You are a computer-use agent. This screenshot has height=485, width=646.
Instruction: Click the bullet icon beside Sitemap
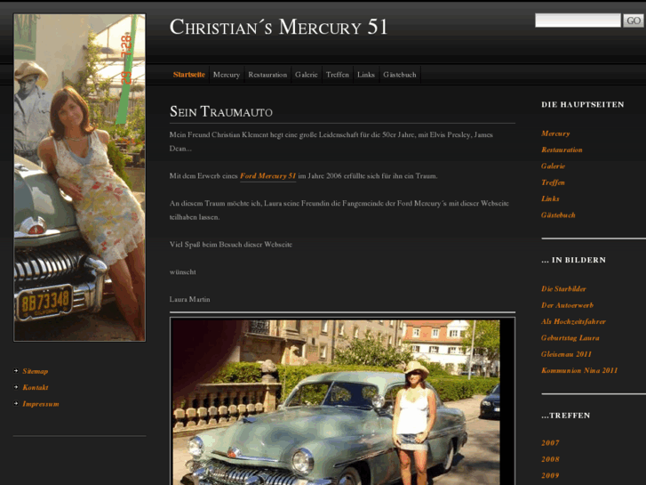(x=16, y=371)
